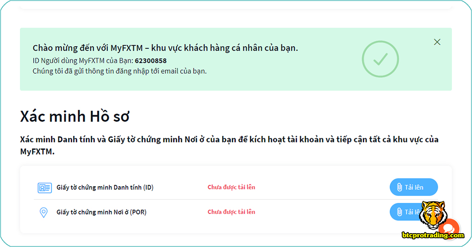Click POR row status 'Chưa được tải lên'
Screen dimensions: 472x247
[231, 212]
